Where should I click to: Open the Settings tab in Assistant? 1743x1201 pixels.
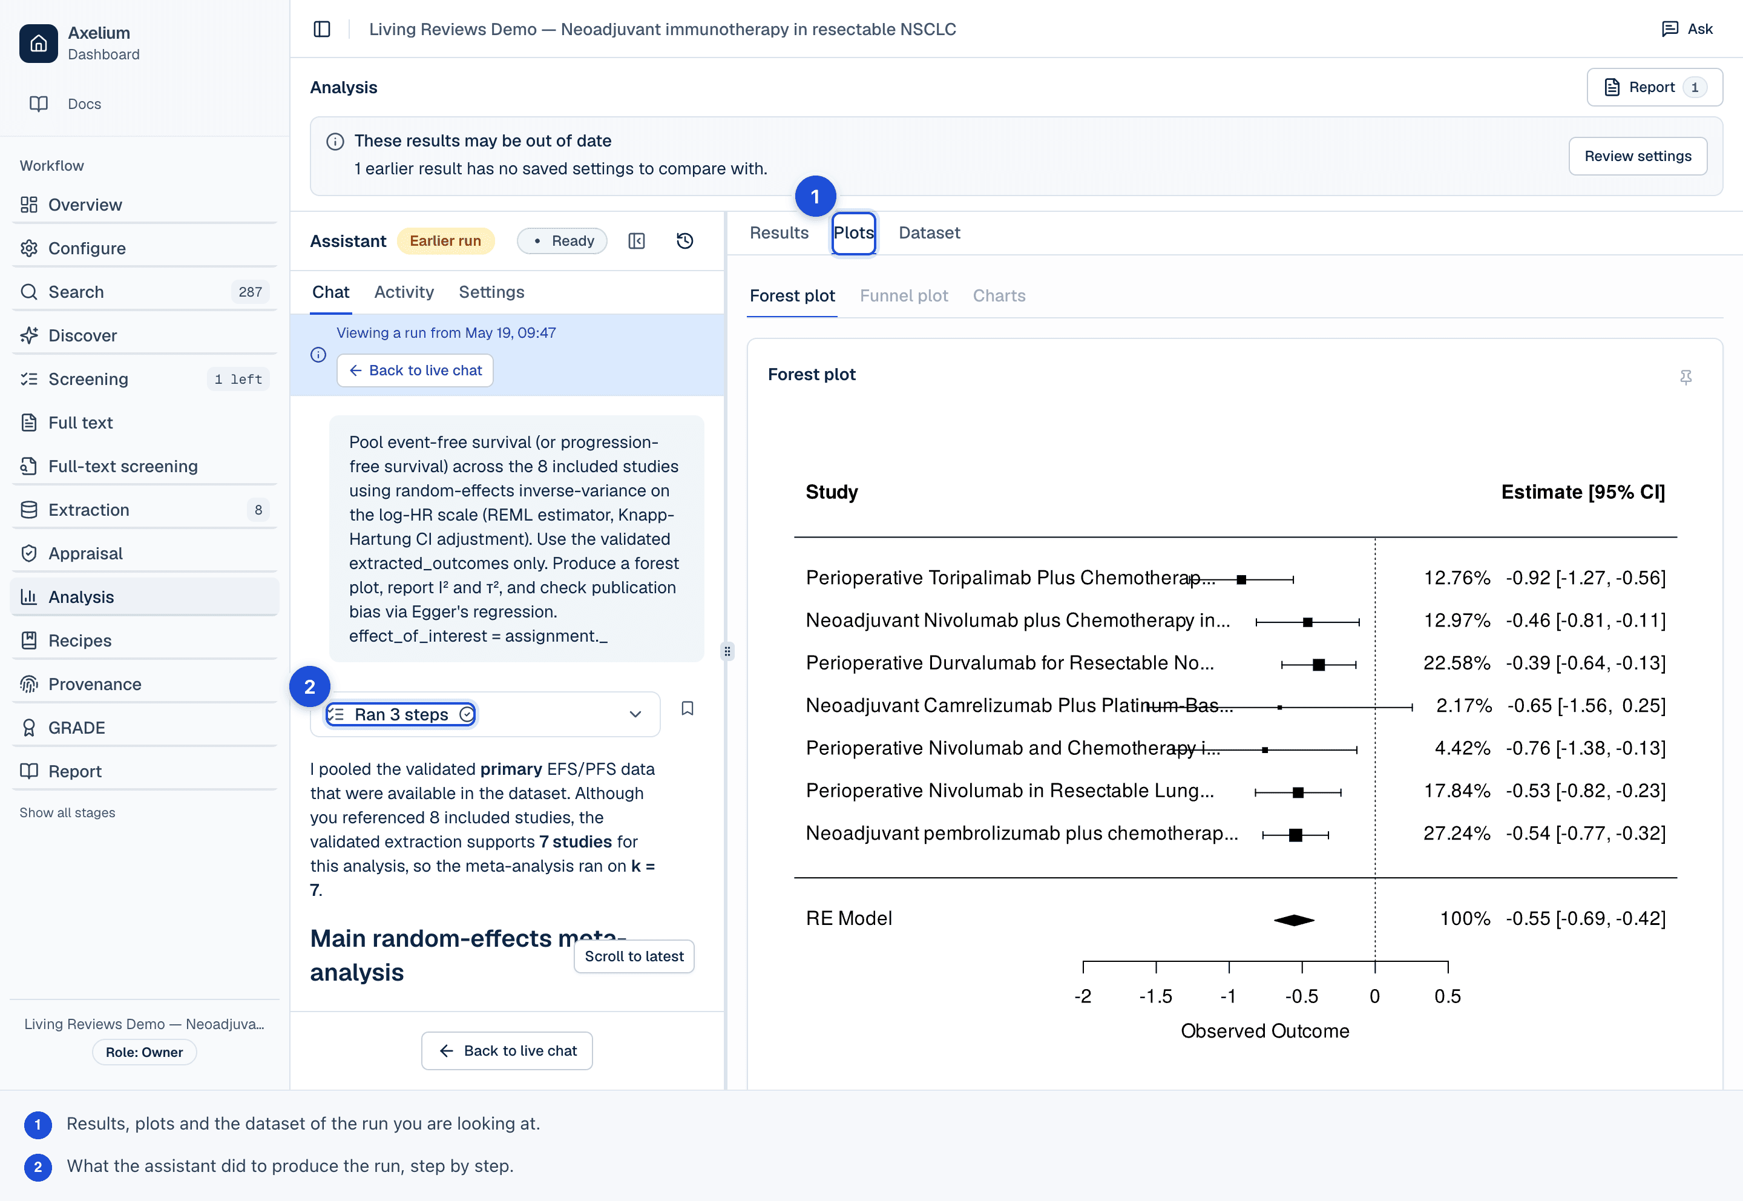(491, 292)
